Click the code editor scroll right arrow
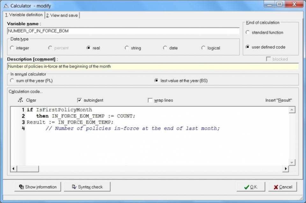Viewport: 306px width, 203px height. (x=286, y=168)
